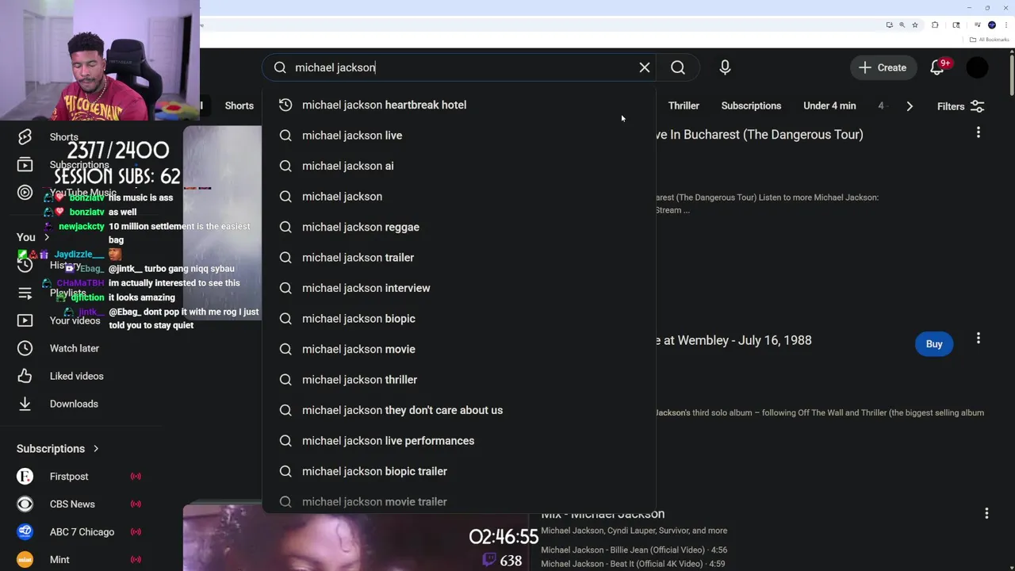Click ABC 7 Chicago logo icon
The height and width of the screenshot is (571, 1015).
coord(25,532)
